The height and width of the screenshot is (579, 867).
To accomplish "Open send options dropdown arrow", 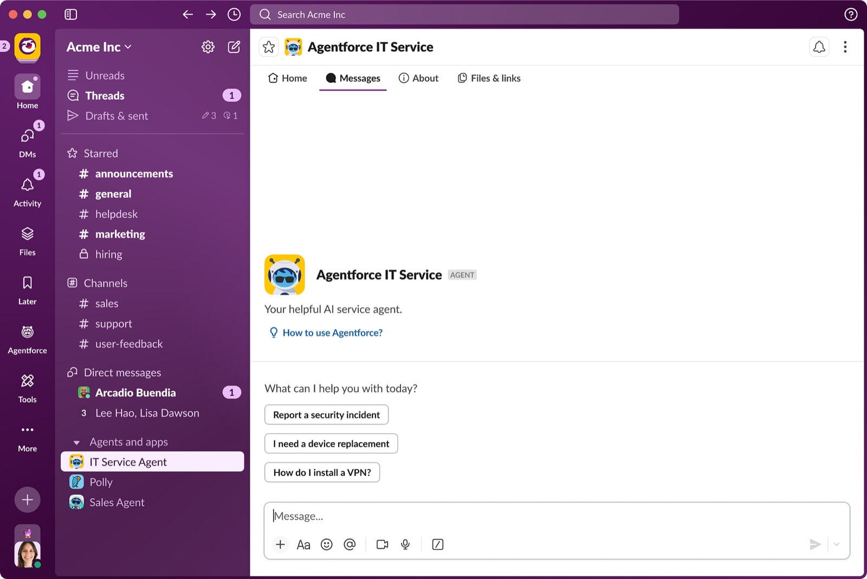I will point(837,544).
